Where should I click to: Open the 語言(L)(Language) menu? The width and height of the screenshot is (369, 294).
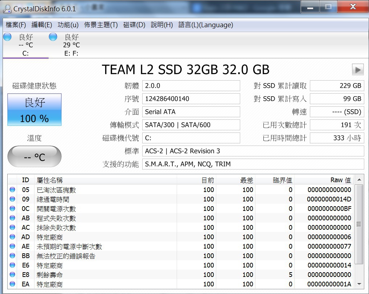[206, 25]
